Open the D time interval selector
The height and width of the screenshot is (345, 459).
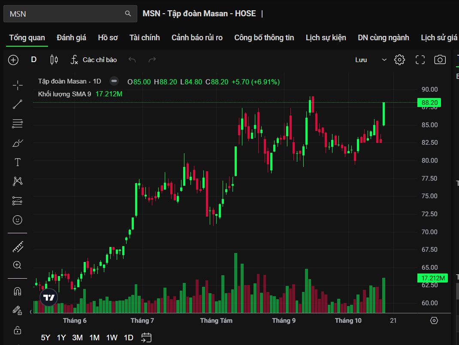click(x=34, y=60)
